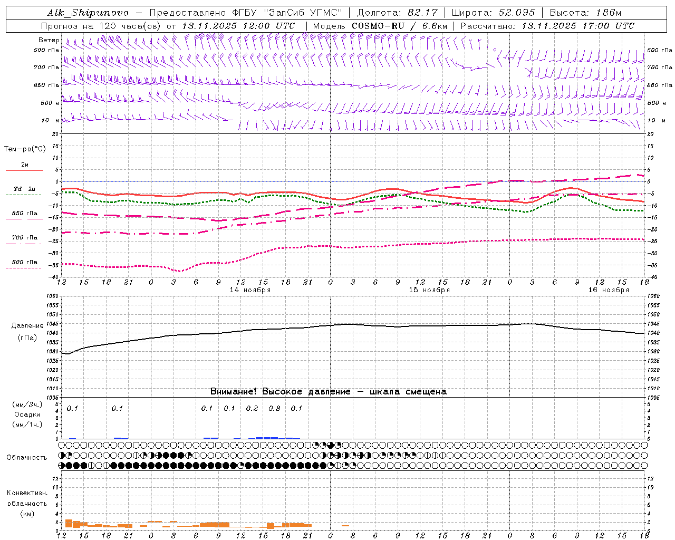Click the Облачность row label
Image resolution: width=675 pixels, height=540 pixels.
coord(27,458)
